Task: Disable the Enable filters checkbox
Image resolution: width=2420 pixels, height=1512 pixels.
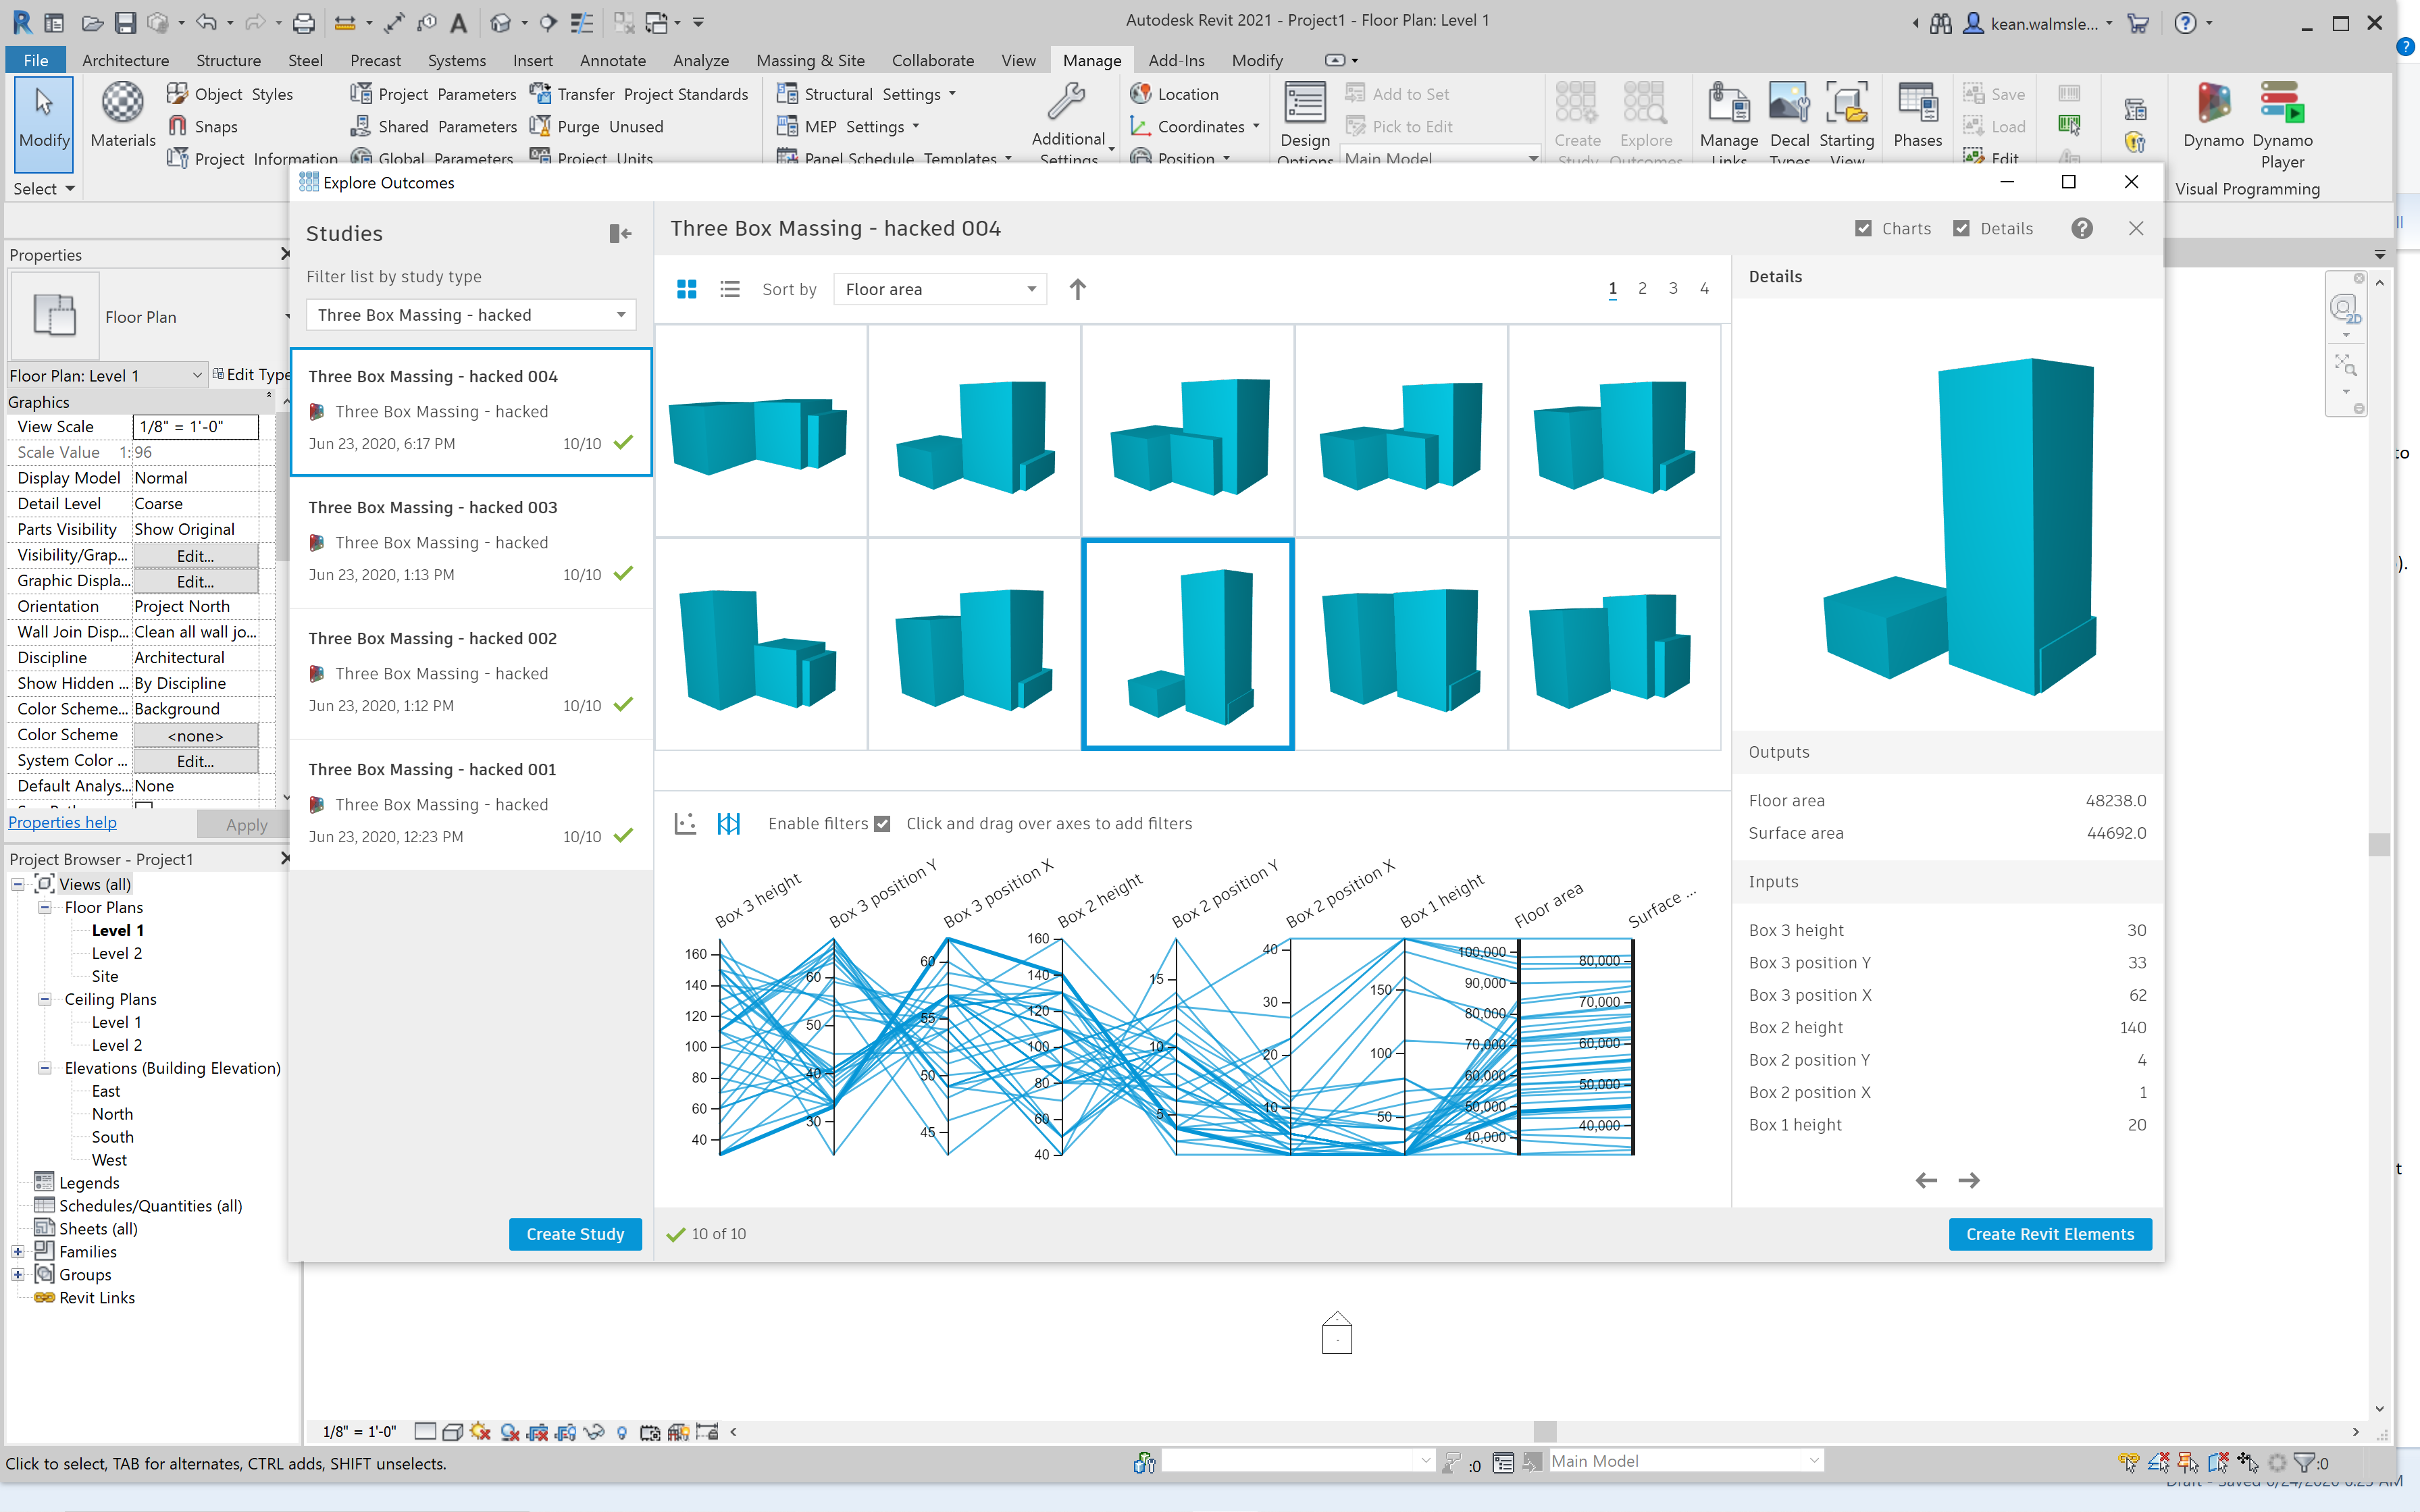Action: coord(882,824)
